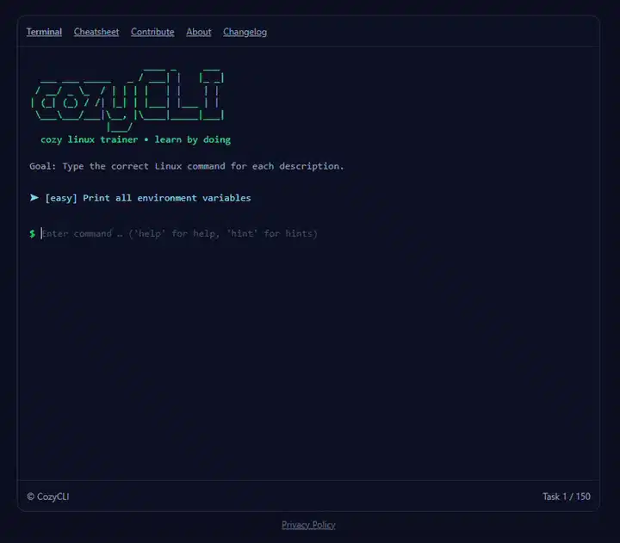
Task: Open the Terminal tab
Action: 44,32
